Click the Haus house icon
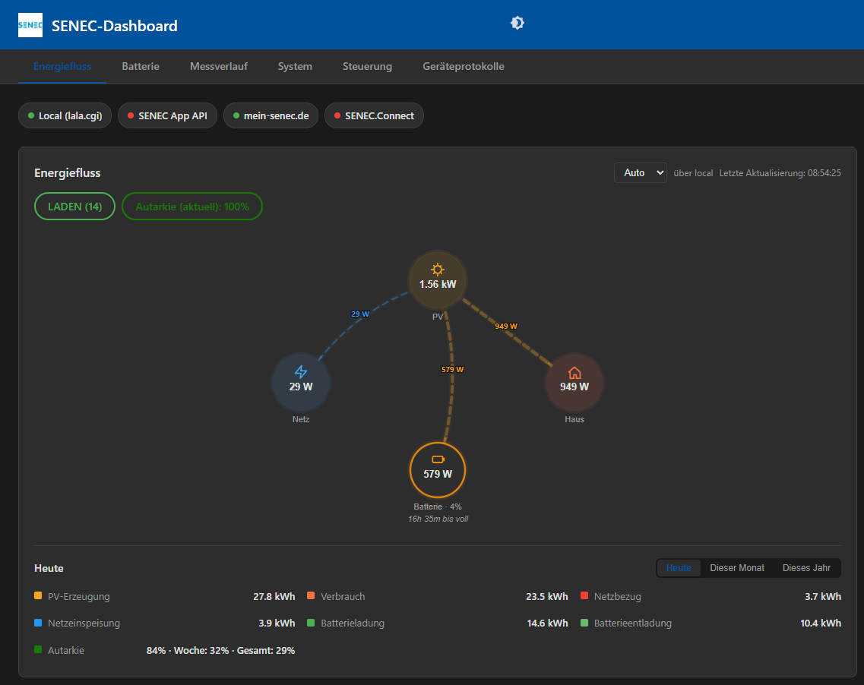The height and width of the screenshot is (685, 864). [574, 373]
